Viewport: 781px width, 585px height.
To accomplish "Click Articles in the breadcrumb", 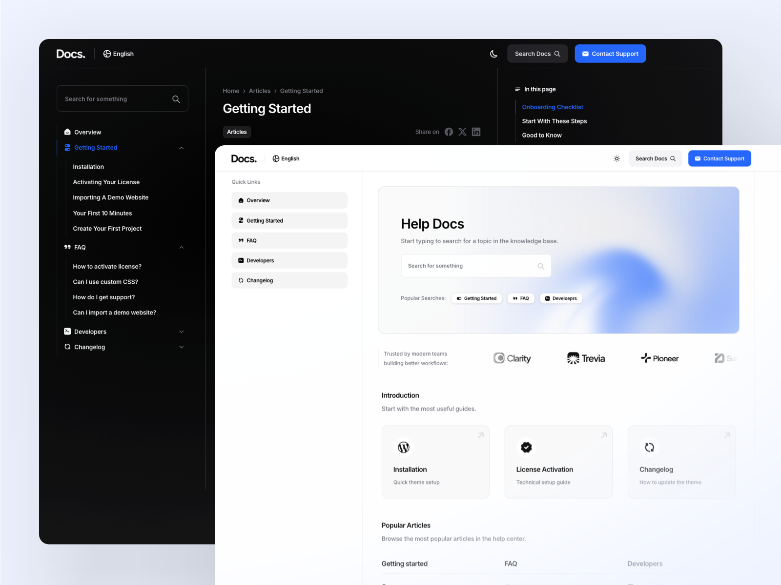I will click(260, 91).
